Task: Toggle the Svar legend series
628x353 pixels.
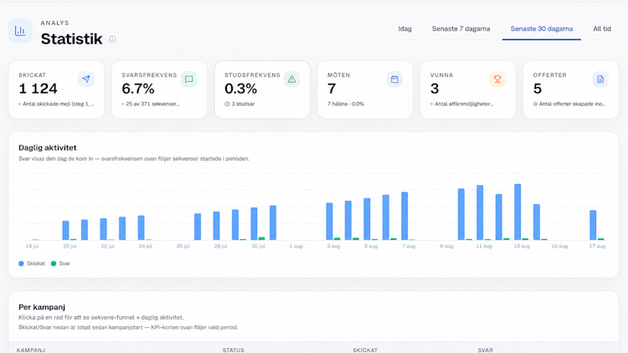Action: [60, 263]
